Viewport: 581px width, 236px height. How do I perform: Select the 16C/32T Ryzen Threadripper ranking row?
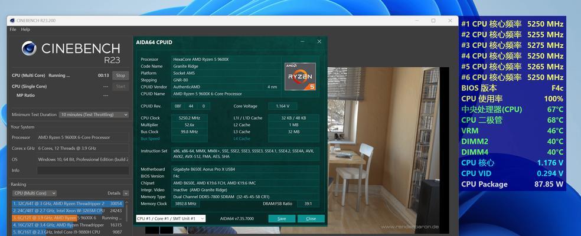click(x=67, y=225)
